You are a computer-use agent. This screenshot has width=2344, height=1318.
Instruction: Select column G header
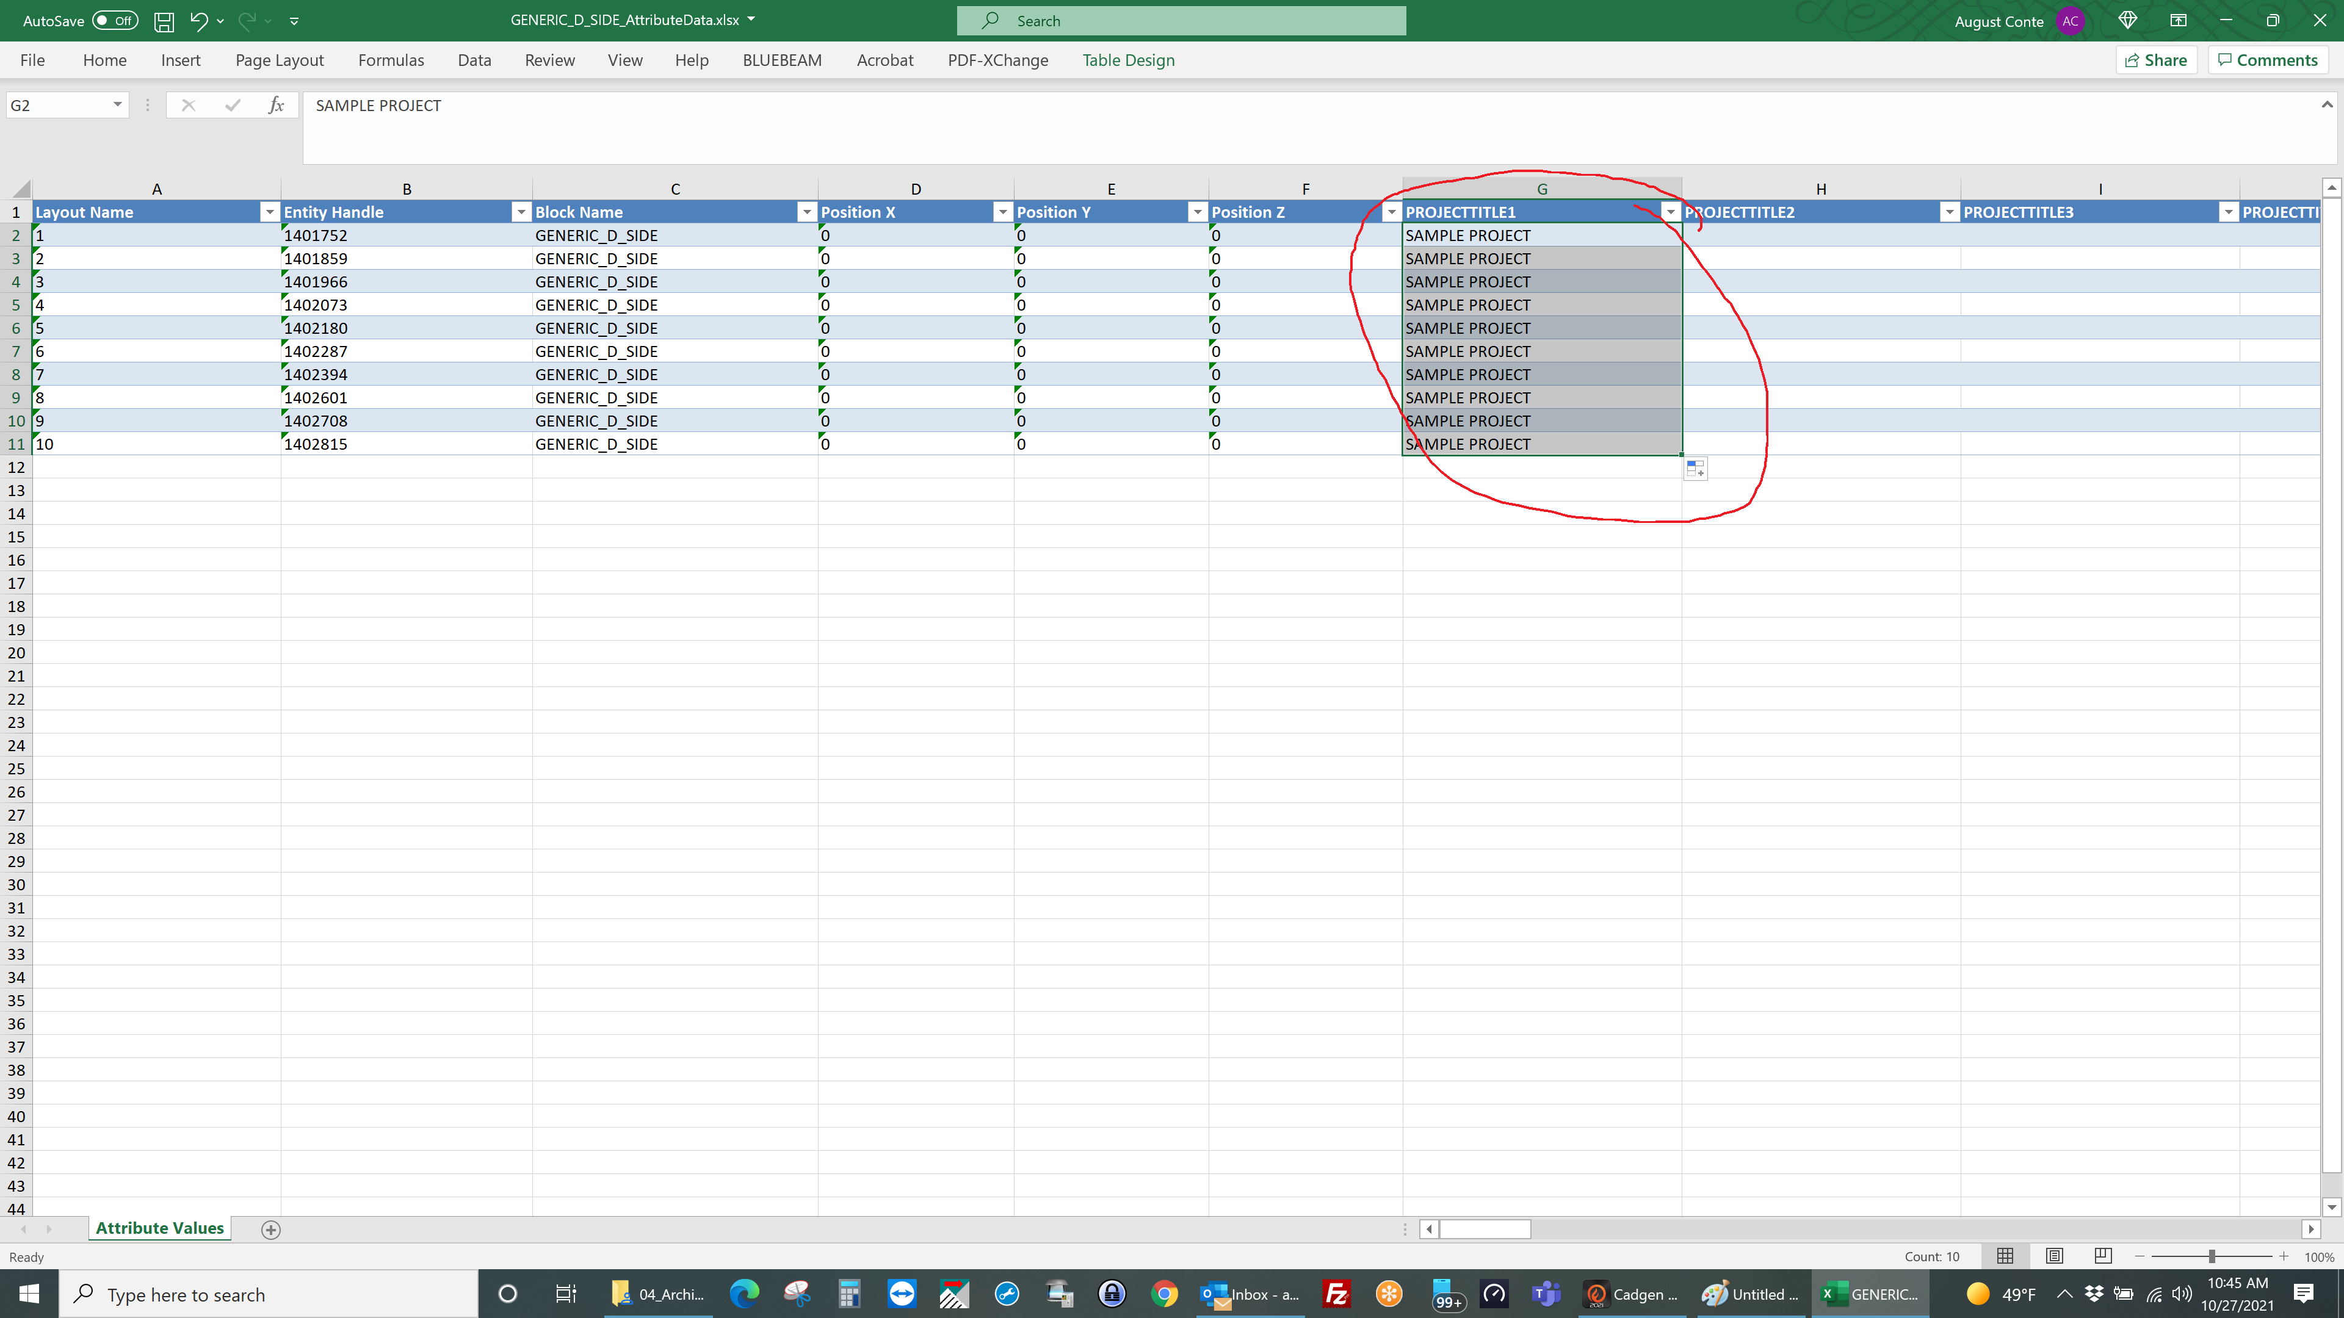click(1543, 189)
